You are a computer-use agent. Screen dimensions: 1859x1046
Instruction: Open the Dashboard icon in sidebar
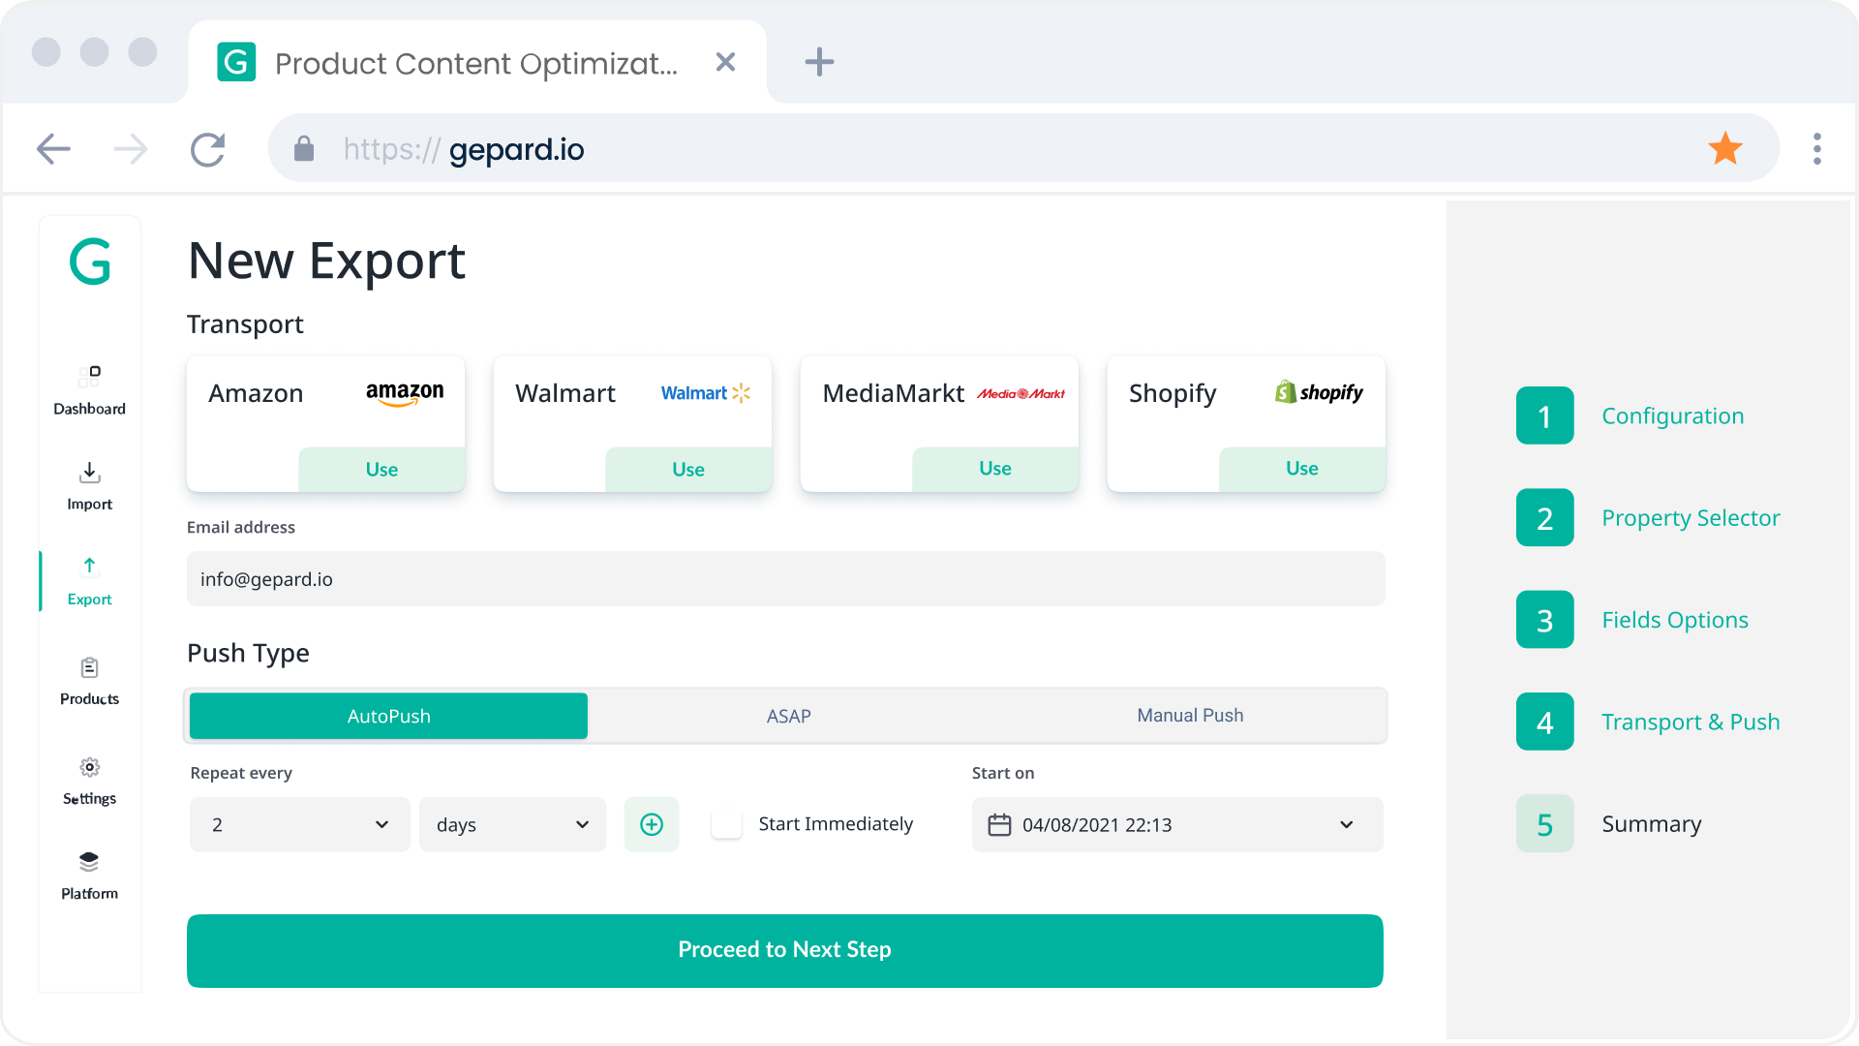[x=89, y=376]
